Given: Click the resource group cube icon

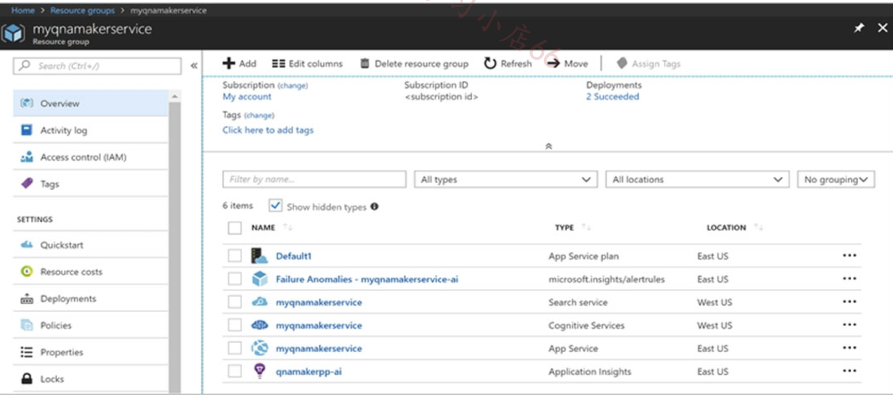Looking at the screenshot, I should pos(13,33).
